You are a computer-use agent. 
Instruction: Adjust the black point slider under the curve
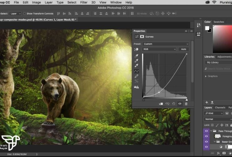click(143, 100)
